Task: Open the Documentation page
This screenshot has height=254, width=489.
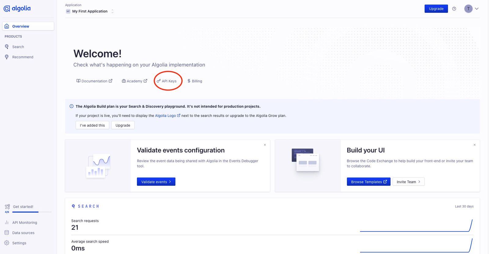Action: (94, 81)
